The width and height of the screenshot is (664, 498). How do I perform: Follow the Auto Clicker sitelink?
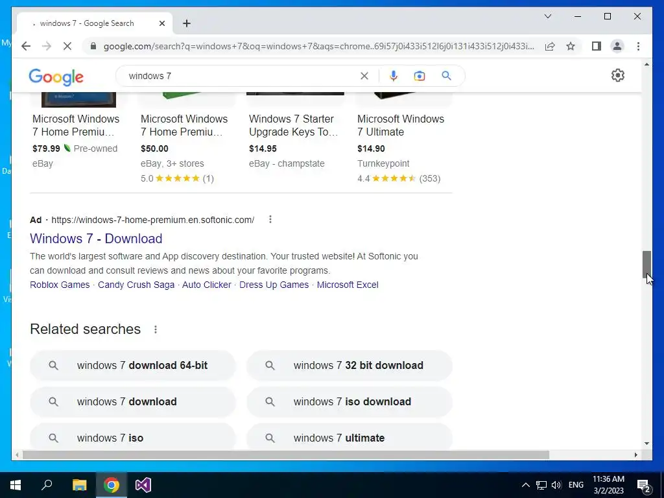click(x=207, y=285)
